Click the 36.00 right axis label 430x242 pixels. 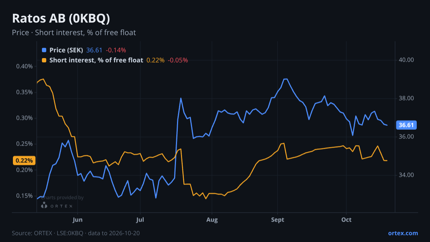(406, 137)
